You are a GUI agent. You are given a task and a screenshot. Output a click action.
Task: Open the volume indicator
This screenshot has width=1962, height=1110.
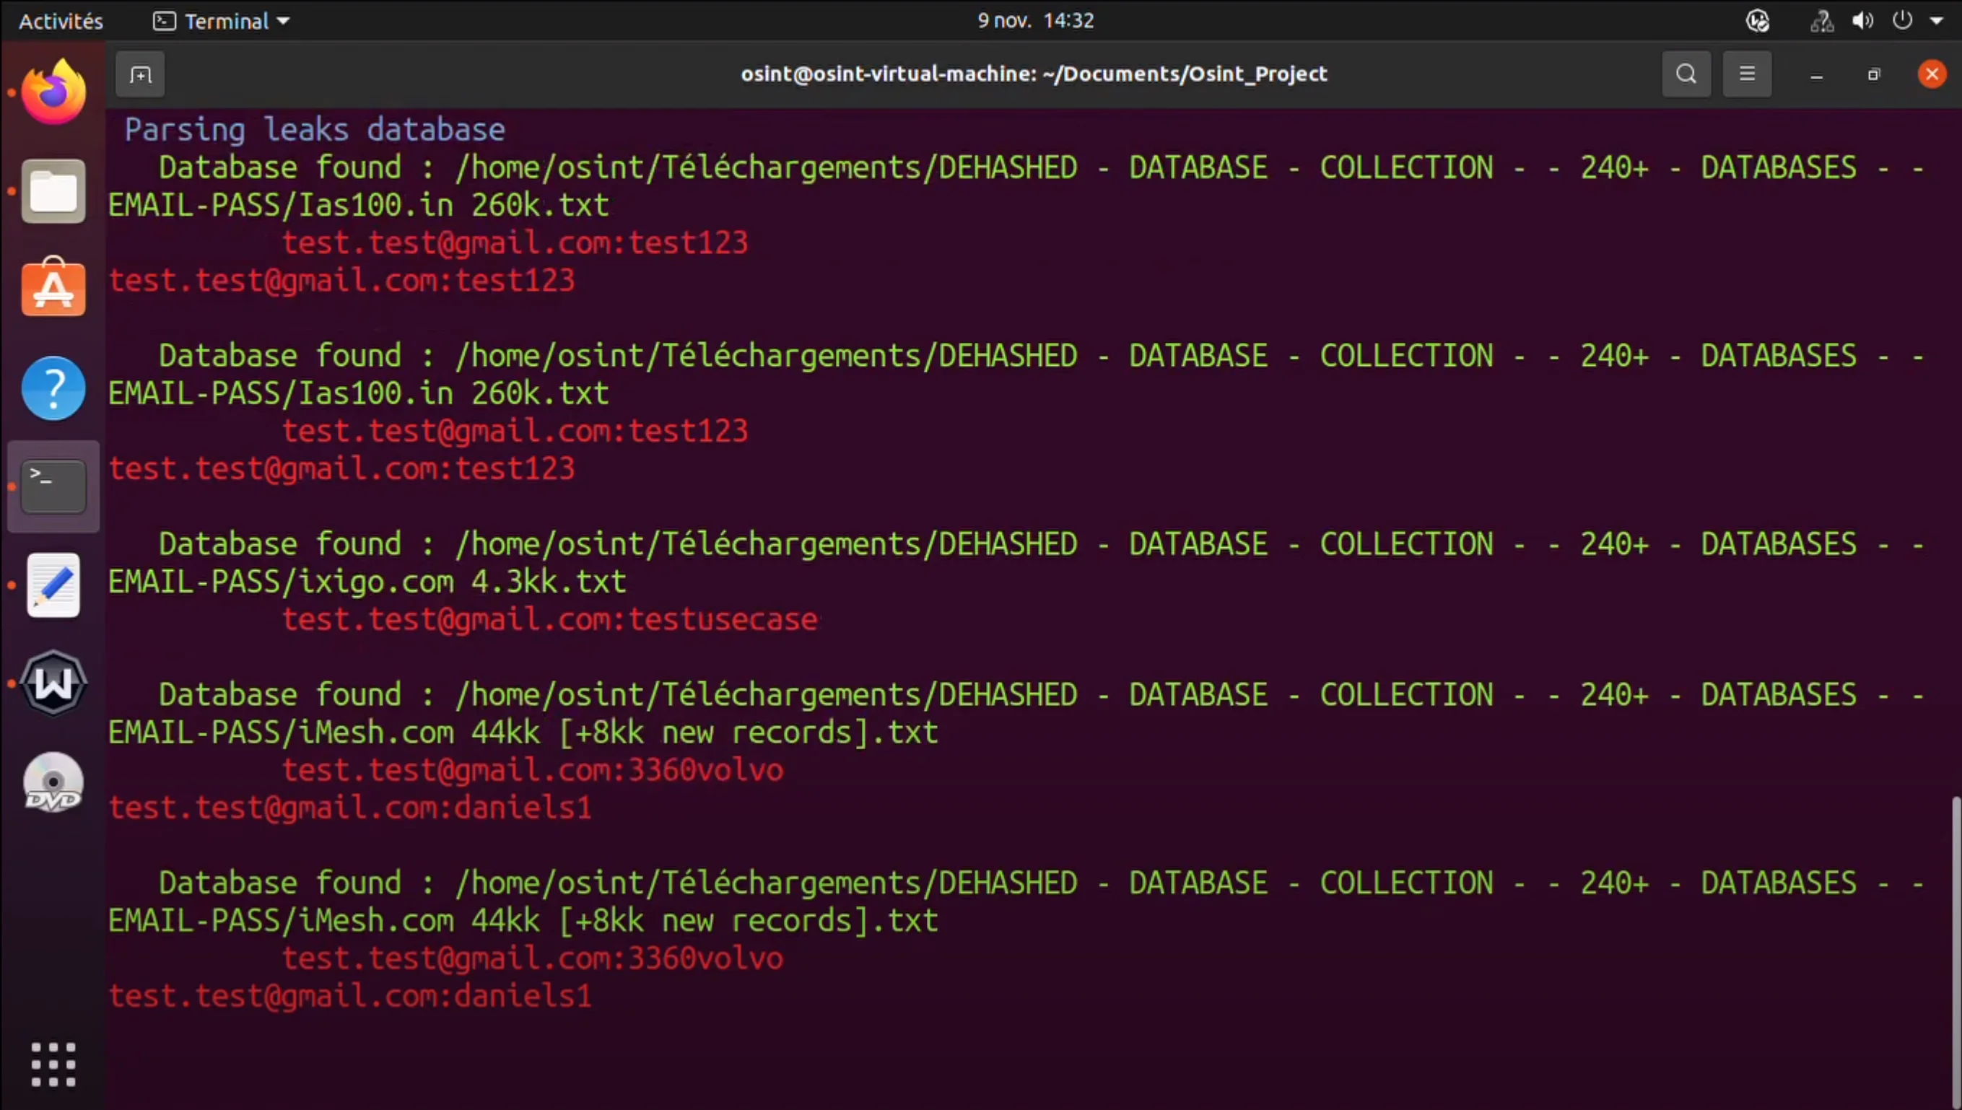click(x=1862, y=21)
